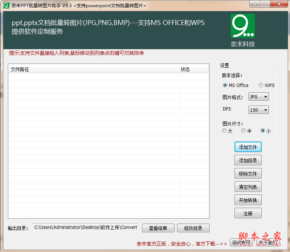The height and width of the screenshot is (252, 290).
Task: Open the 关于我们 about button
Action: click(268, 243)
